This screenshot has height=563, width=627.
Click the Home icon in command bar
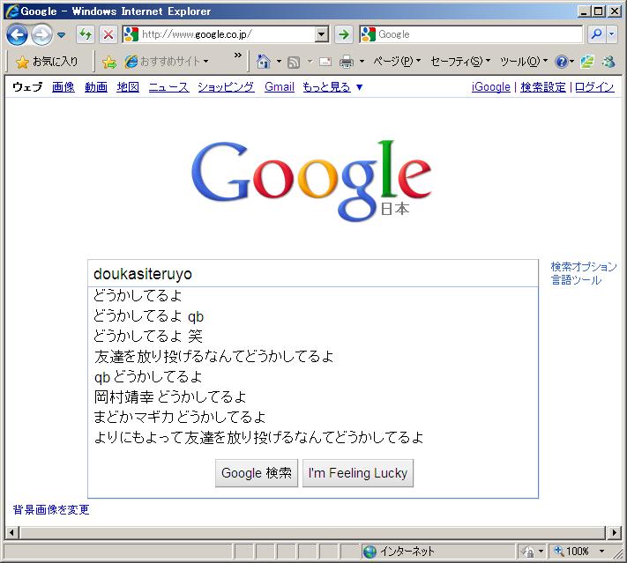[x=263, y=62]
